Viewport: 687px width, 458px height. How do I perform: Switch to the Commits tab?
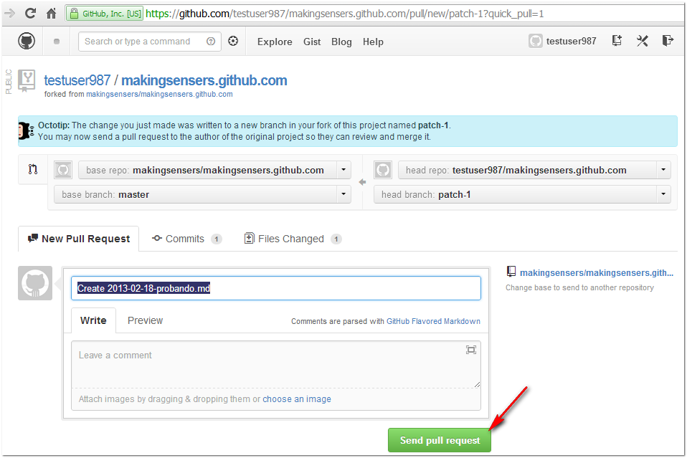click(x=186, y=239)
